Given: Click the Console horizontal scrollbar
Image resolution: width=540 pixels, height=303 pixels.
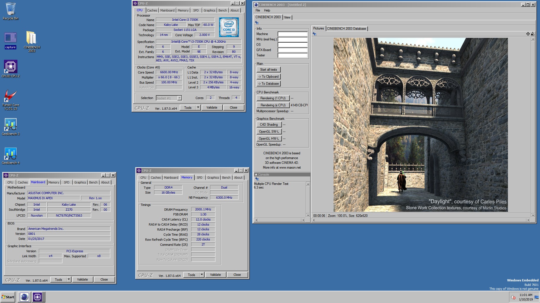Looking at the screenshot, I should 280,220.
